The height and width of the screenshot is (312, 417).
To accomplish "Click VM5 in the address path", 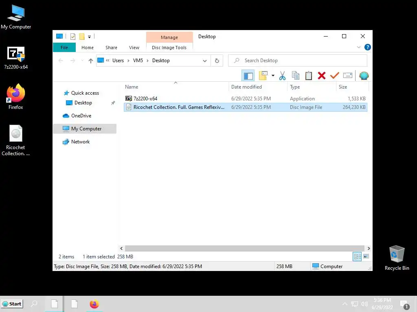I will 138,61.
